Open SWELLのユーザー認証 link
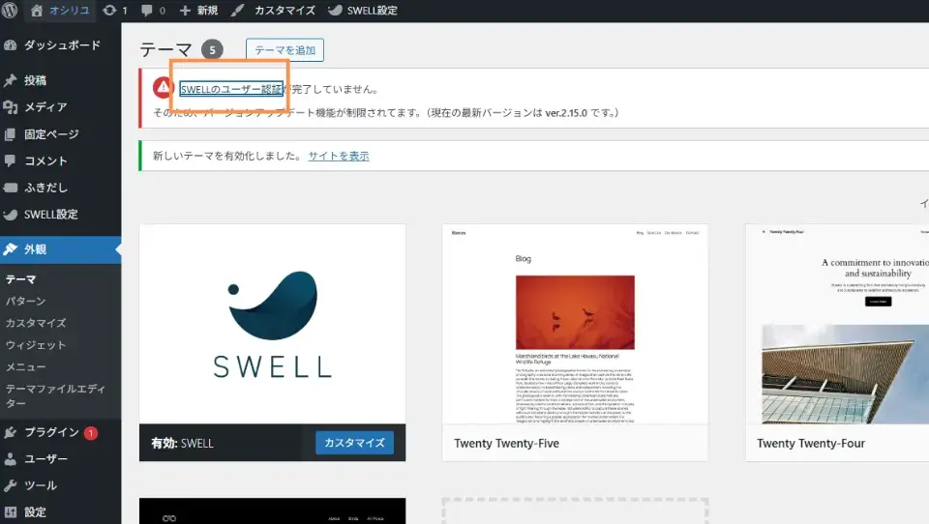 click(231, 89)
